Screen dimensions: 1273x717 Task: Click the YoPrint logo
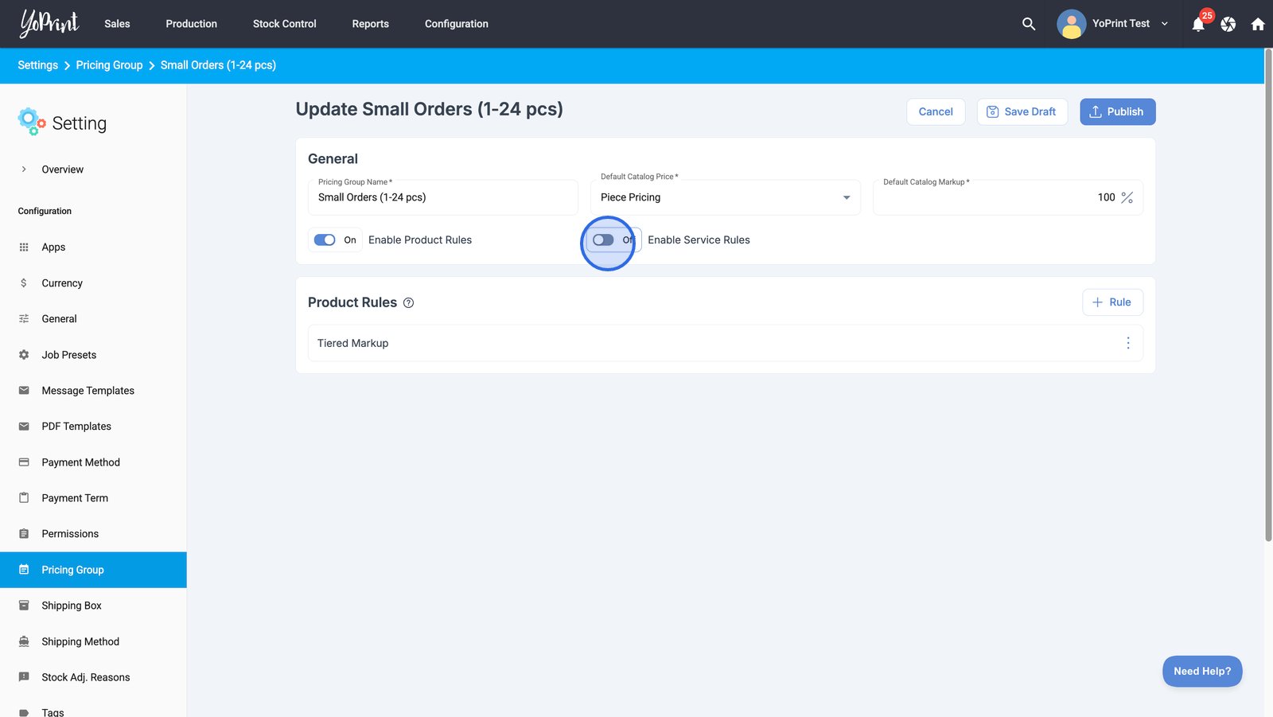point(49,24)
